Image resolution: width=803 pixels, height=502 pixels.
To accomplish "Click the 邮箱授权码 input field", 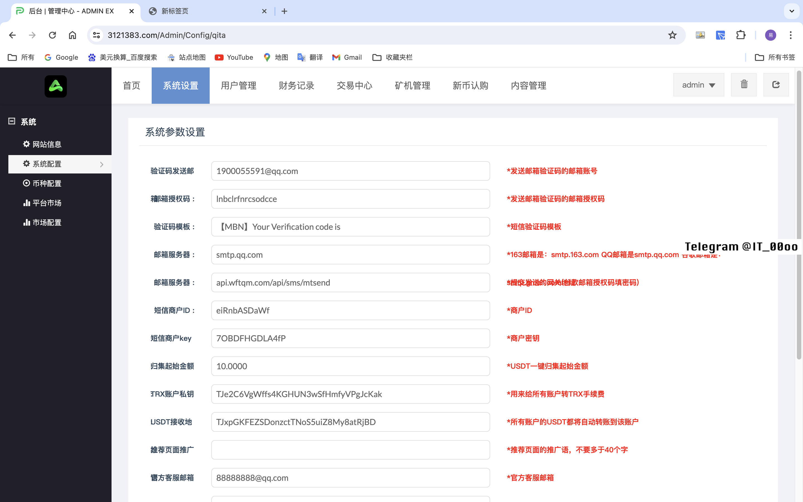I will (350, 199).
